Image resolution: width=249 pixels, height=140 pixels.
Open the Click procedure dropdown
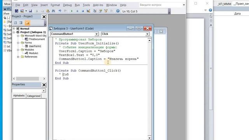(x=147, y=34)
